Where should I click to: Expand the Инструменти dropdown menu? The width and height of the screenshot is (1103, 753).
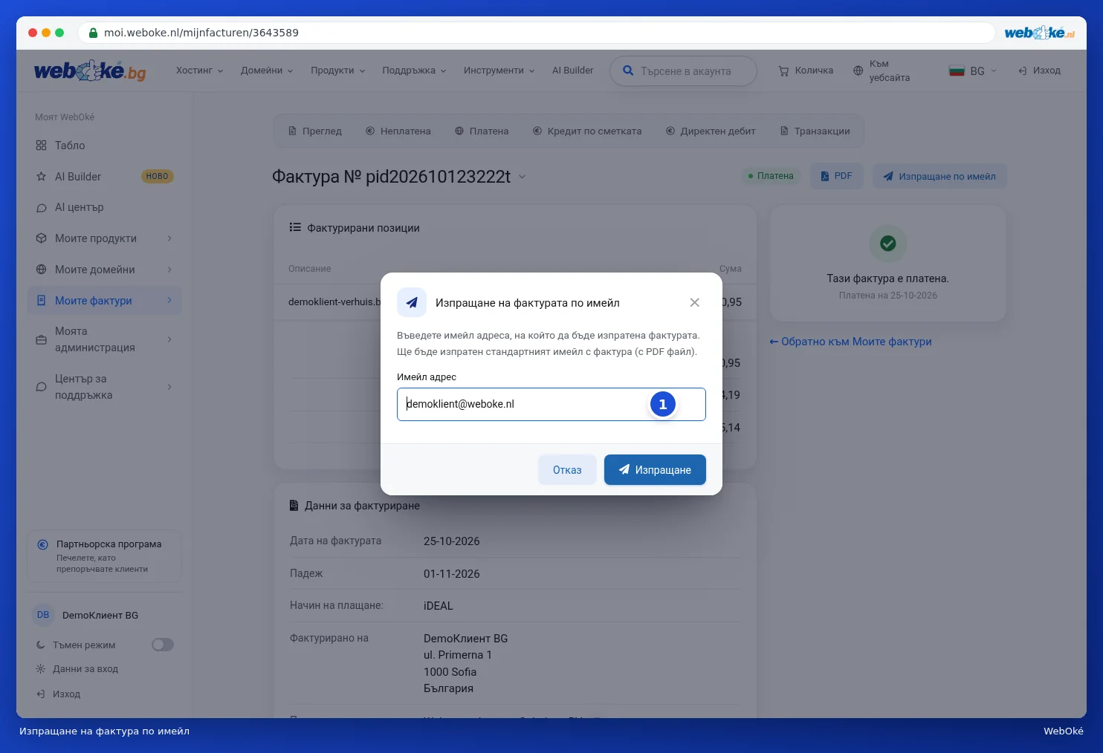[499, 71]
